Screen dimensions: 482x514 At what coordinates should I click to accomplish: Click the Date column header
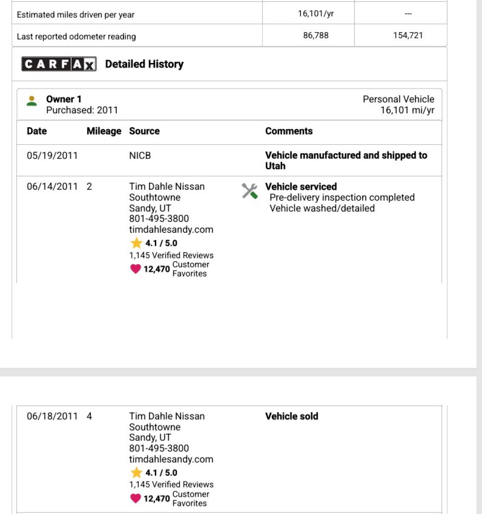click(x=37, y=131)
